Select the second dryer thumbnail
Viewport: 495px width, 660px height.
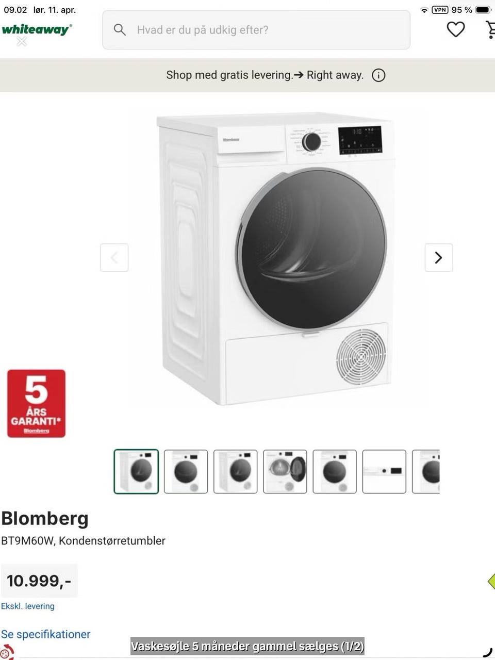(186, 472)
